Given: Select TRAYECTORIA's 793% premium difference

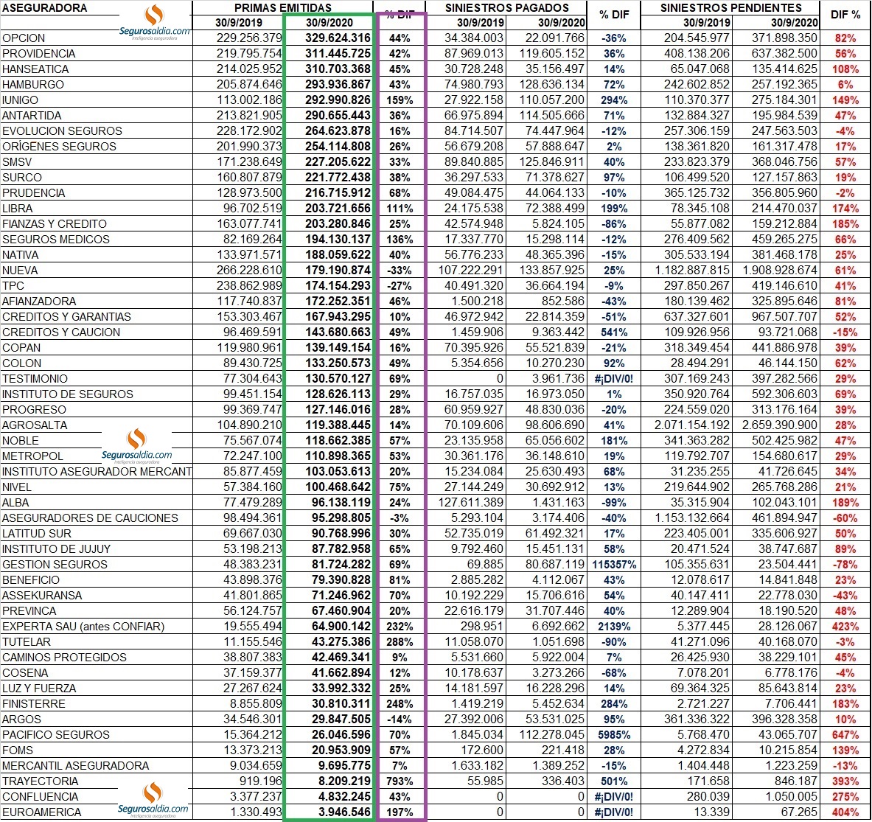Looking at the screenshot, I should (400, 781).
